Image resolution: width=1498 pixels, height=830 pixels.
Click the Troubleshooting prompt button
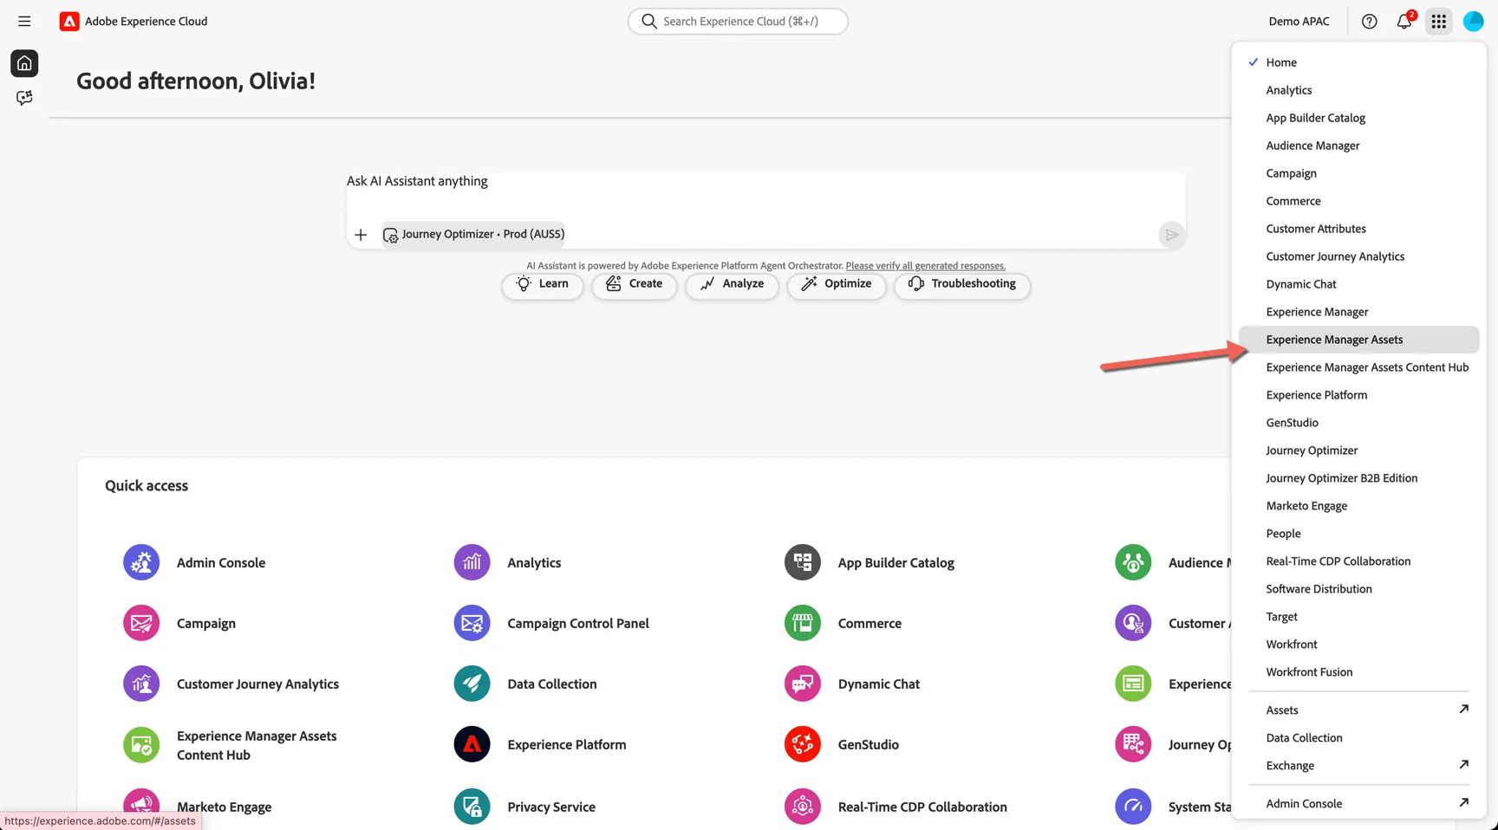(962, 284)
